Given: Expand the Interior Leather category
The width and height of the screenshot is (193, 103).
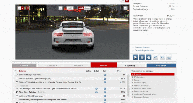Looking at the screenshot, I should pyautogui.click(x=153, y=83).
